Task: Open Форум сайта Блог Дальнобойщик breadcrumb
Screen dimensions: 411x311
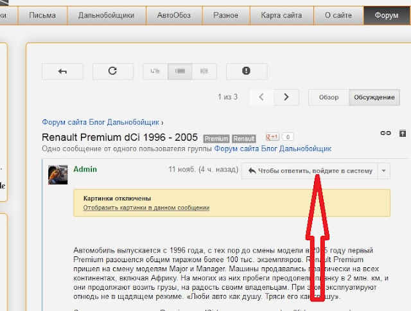Action: [101, 122]
